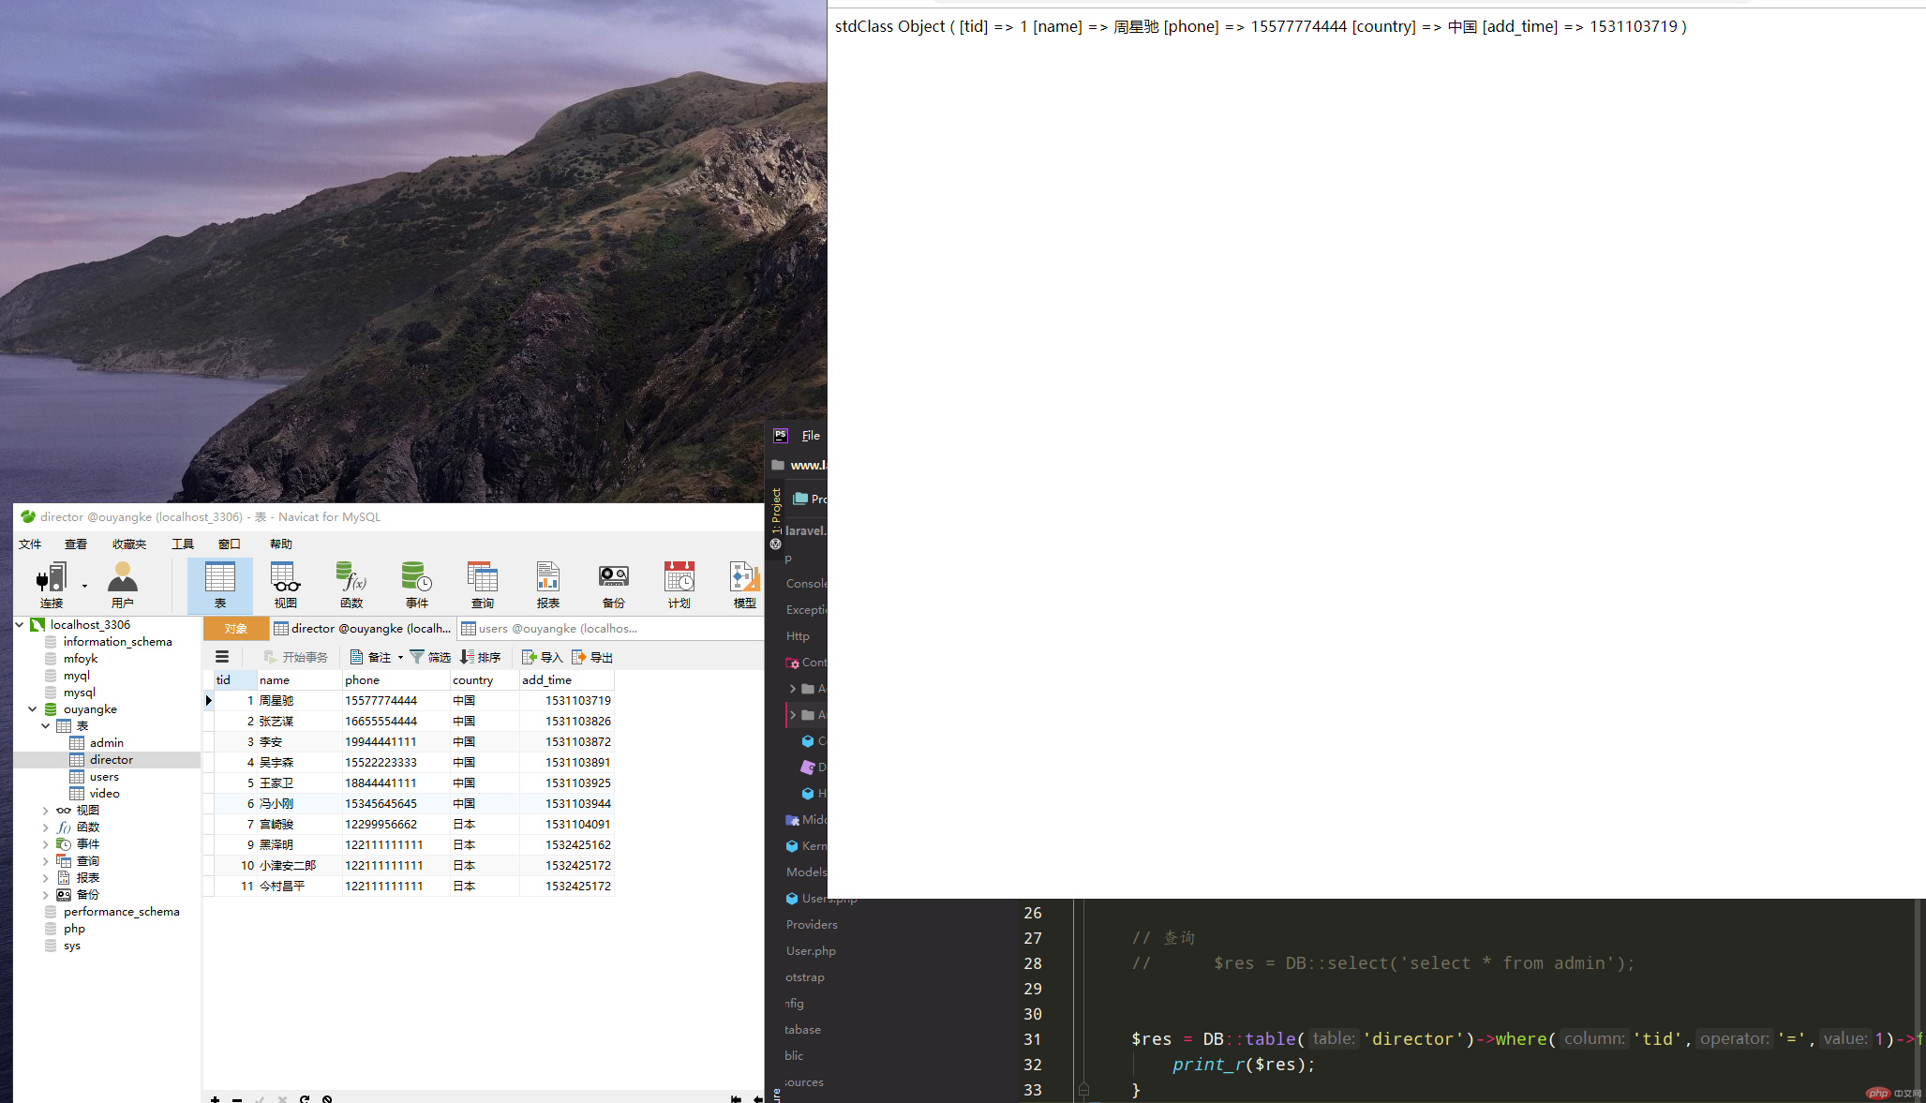Open the 查询 (Query) toolbar icon
Image resolution: width=1926 pixels, height=1103 pixels.
point(483,586)
